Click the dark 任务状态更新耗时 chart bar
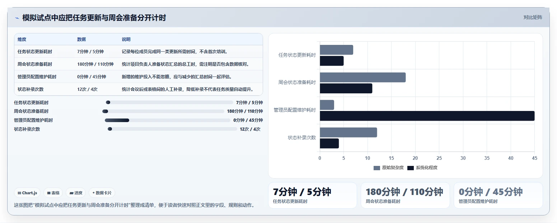 pos(332,61)
